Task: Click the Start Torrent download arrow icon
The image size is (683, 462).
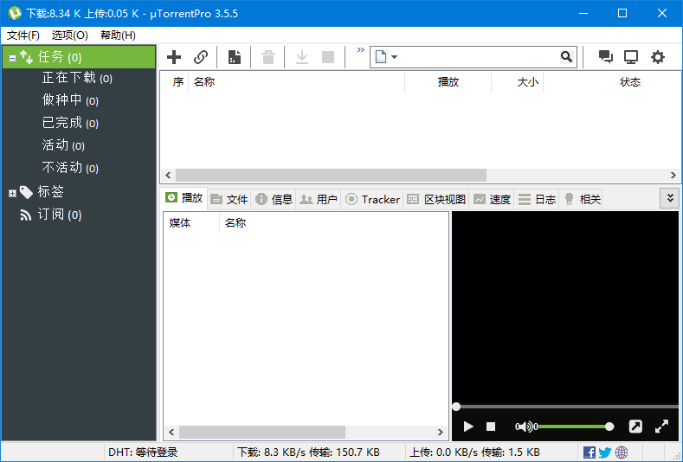Action: (302, 57)
